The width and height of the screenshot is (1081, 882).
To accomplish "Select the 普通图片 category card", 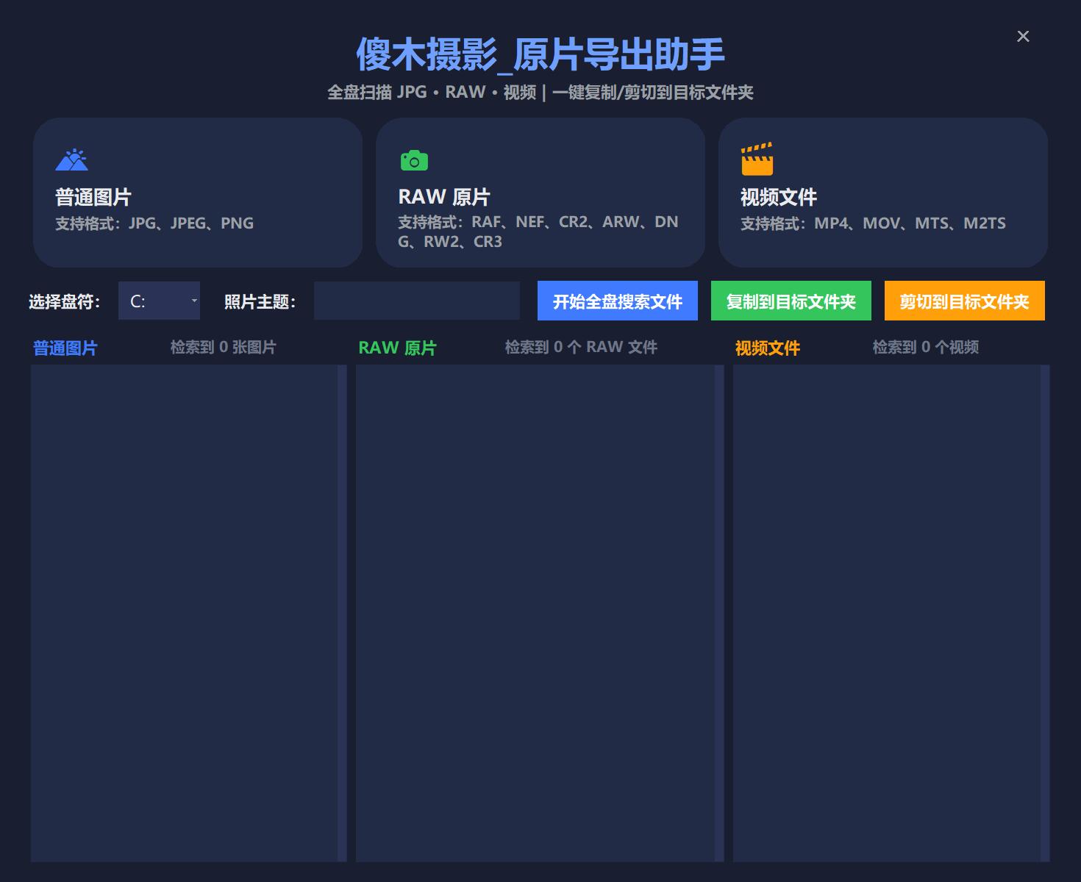I will [198, 193].
